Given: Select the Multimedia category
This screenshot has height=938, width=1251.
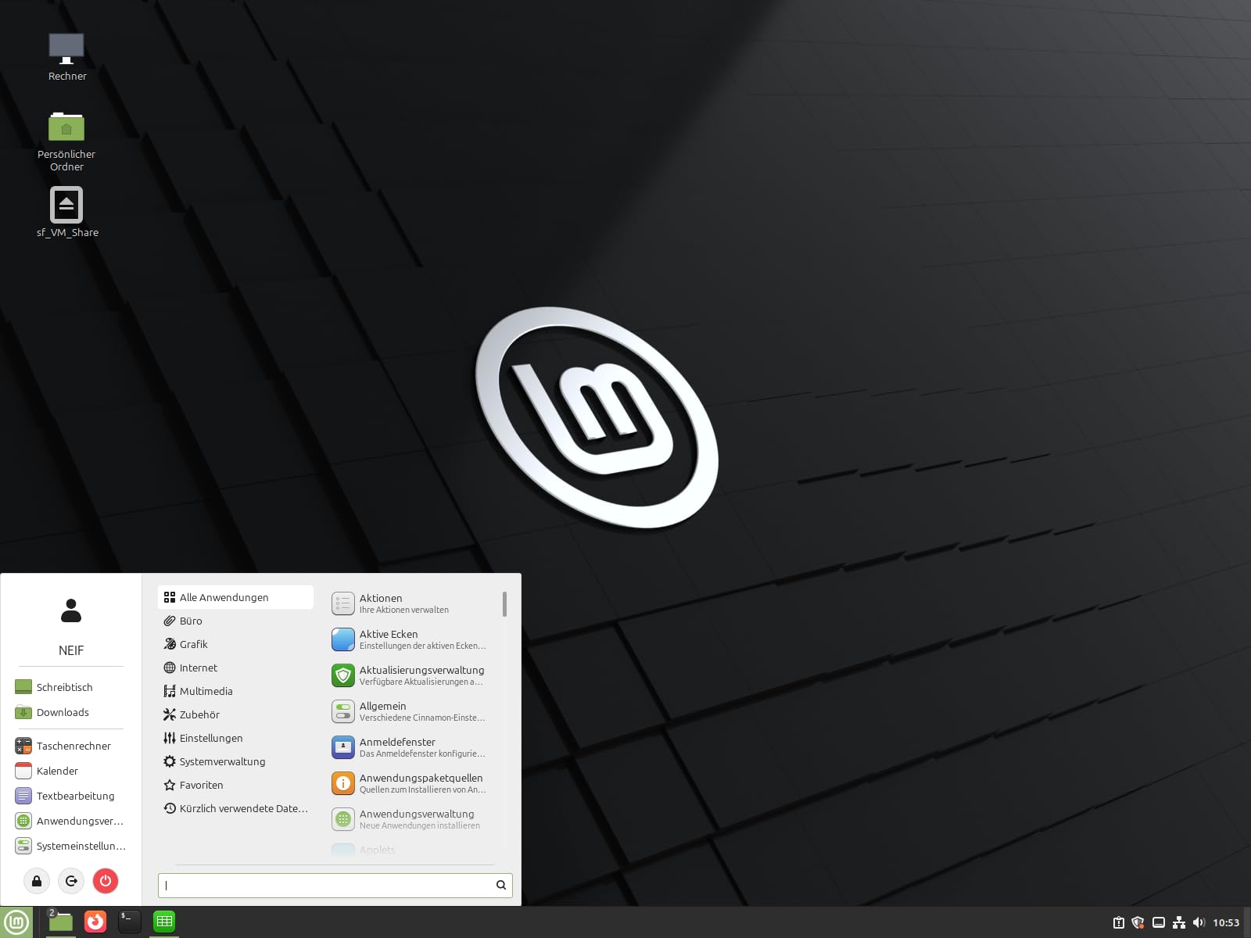Looking at the screenshot, I should point(235,691).
